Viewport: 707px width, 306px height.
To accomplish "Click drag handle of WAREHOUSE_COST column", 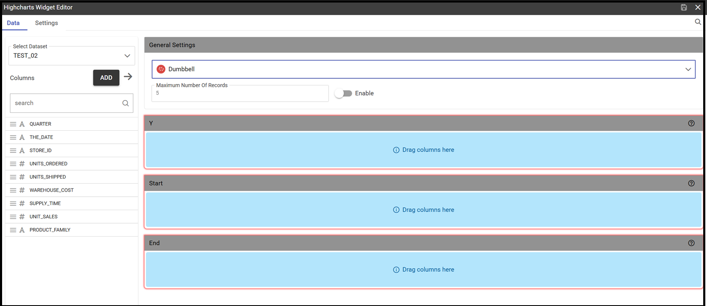I will pyautogui.click(x=13, y=190).
